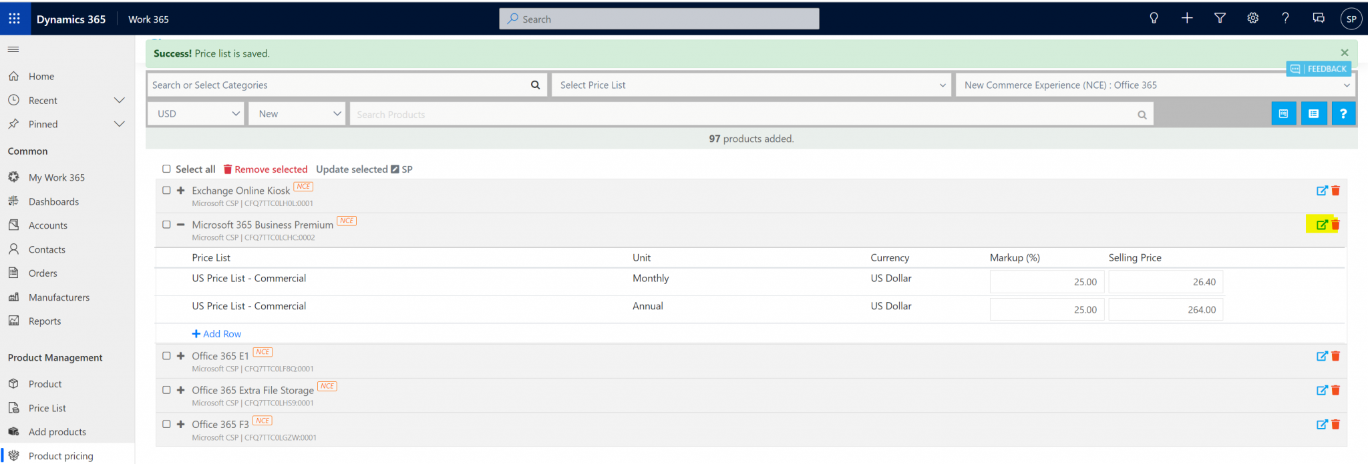Click the lightbulb assistant icon in header
The width and height of the screenshot is (1368, 464).
[1154, 19]
